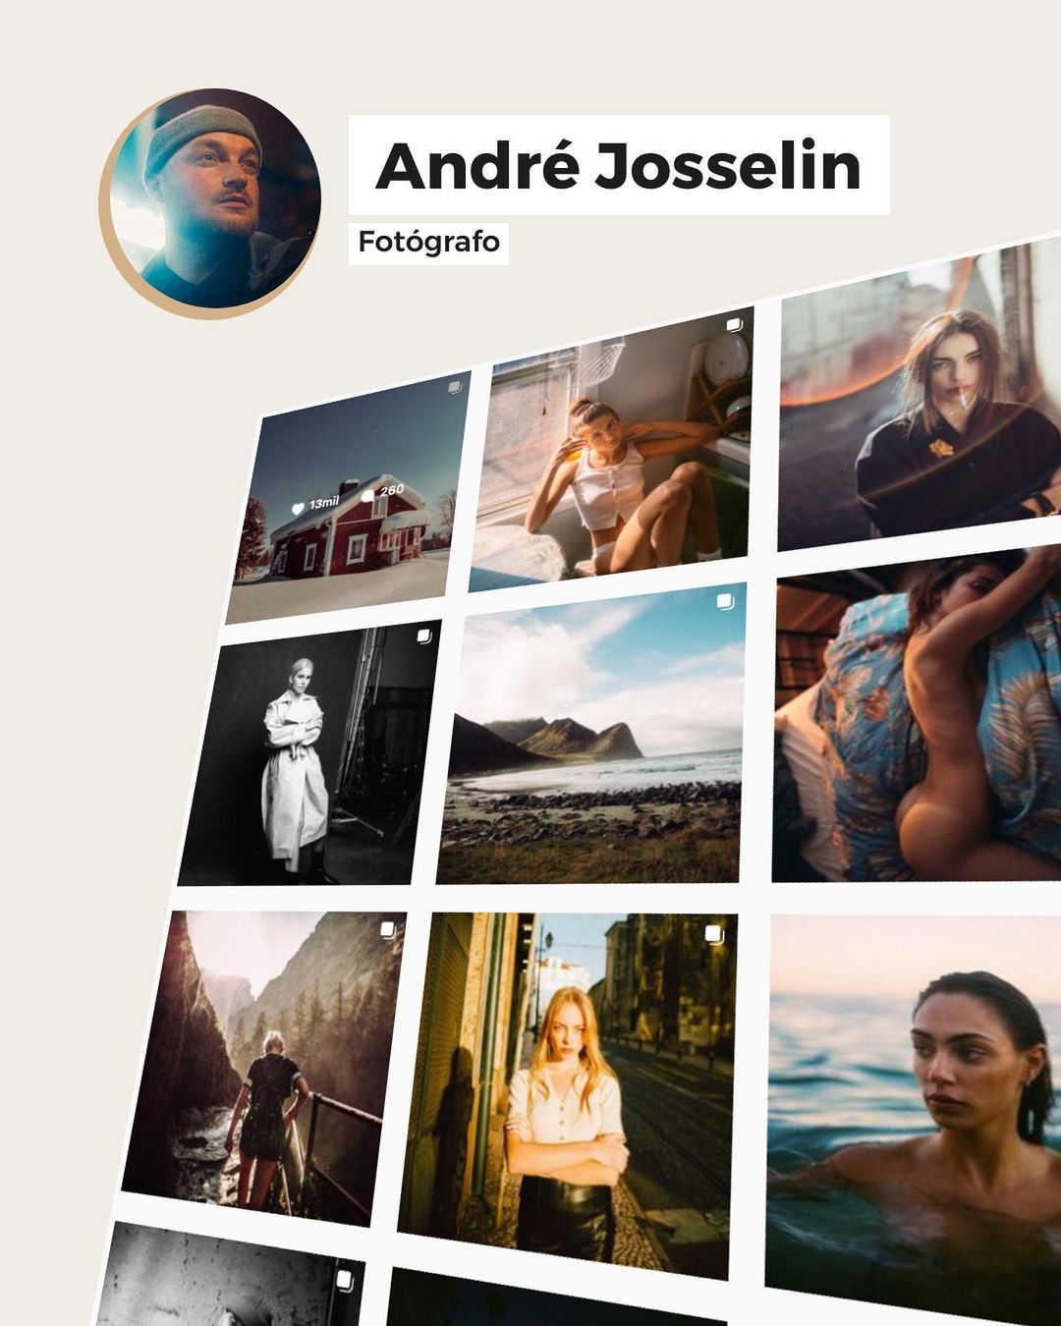1061x1326 pixels.
Task: Click carousel icon on red house post
Action: (x=455, y=387)
